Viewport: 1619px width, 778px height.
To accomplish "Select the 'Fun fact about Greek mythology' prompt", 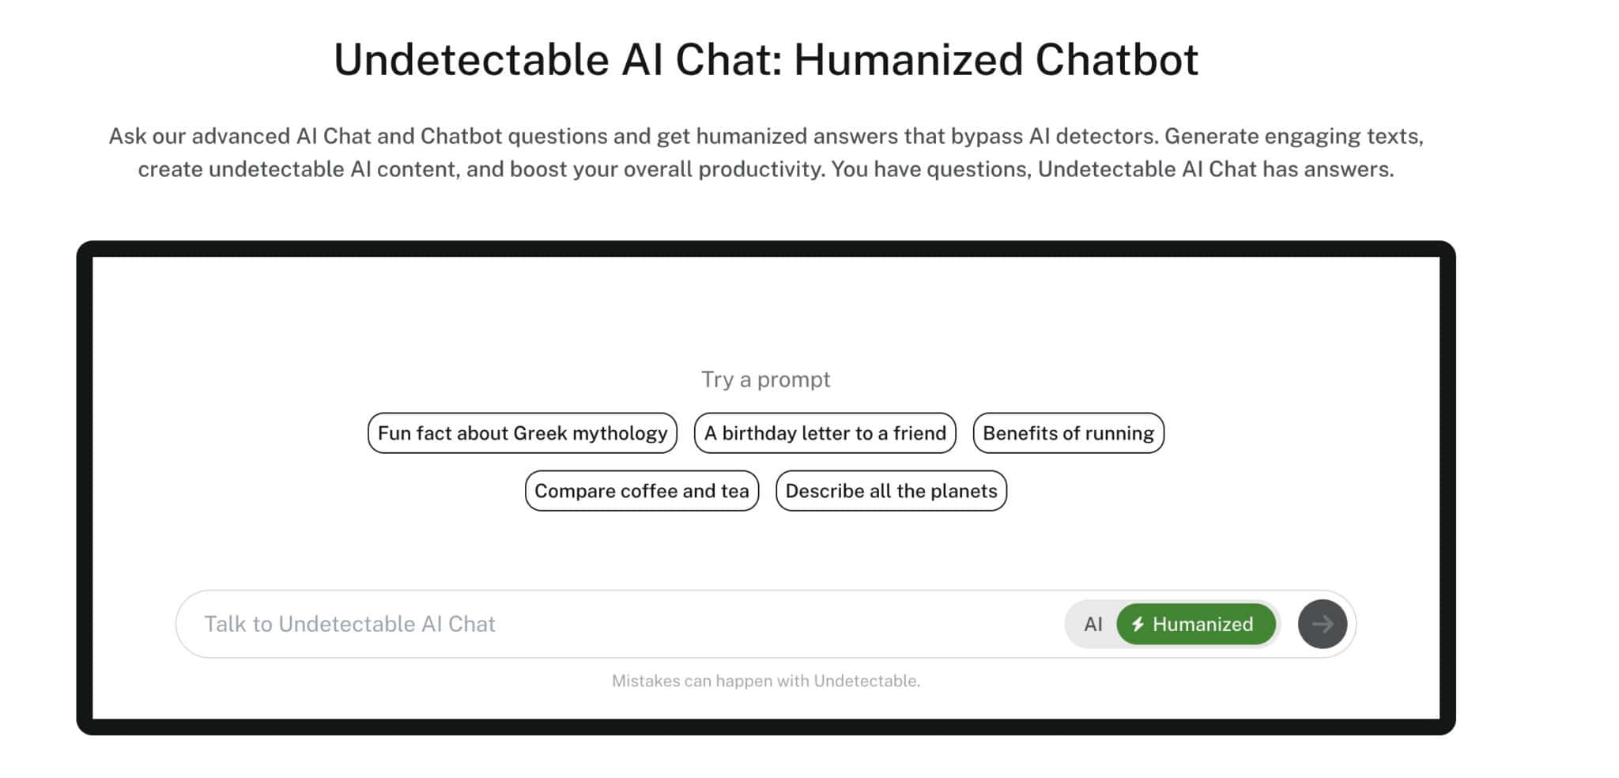I will point(522,433).
